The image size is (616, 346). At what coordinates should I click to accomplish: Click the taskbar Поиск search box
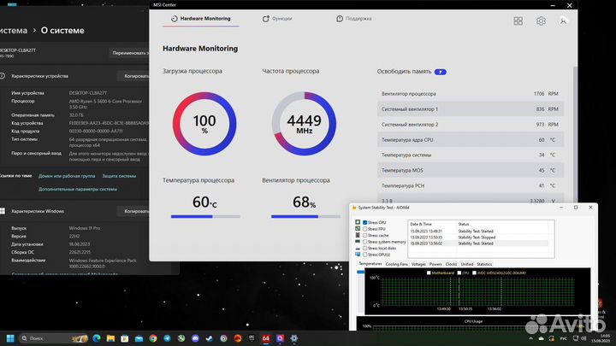54,338
